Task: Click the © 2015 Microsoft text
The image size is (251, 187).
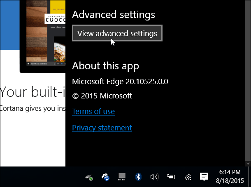Action: click(x=102, y=96)
